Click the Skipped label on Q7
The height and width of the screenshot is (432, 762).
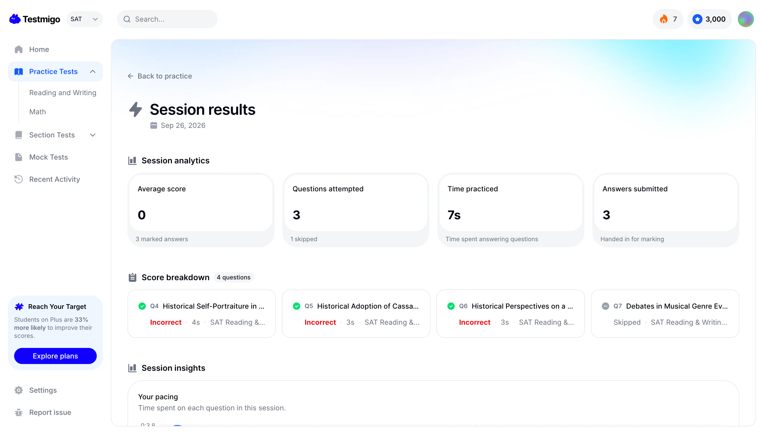627,322
